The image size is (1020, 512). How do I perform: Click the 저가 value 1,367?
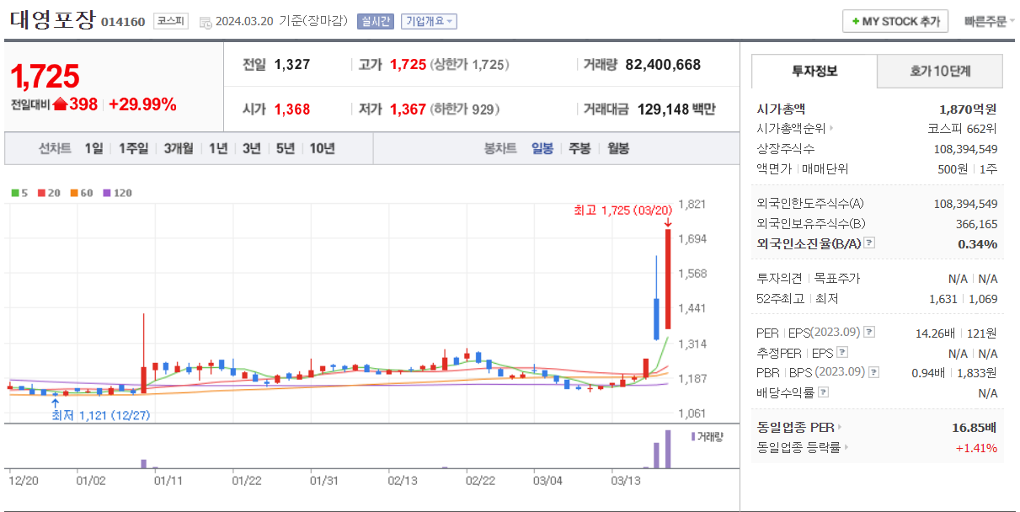tap(408, 109)
